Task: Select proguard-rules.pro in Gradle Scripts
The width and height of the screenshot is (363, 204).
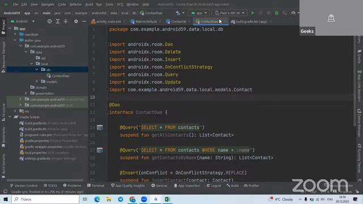Action: tap(39, 135)
